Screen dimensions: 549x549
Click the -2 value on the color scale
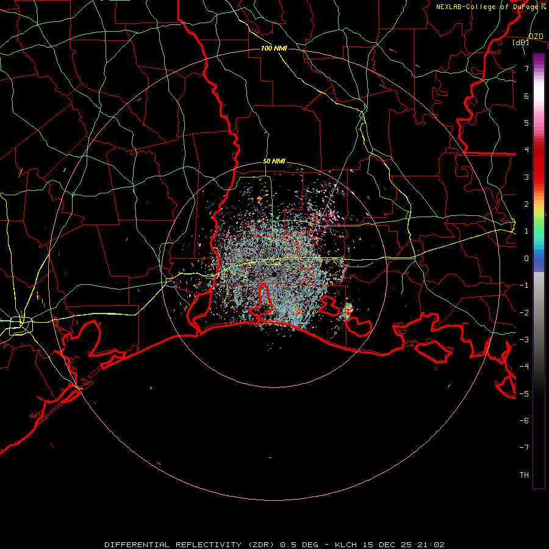click(x=524, y=313)
